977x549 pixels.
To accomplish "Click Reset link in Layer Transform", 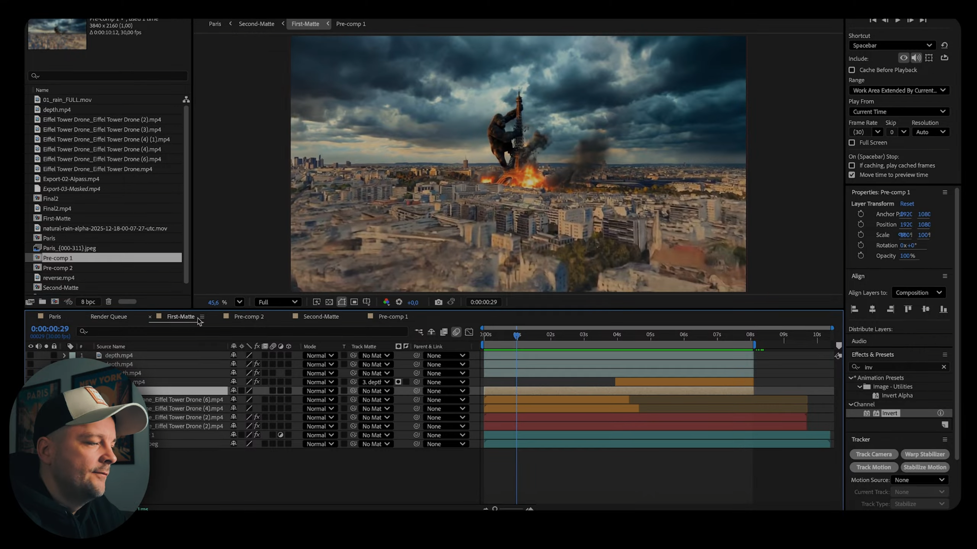I will tap(907, 204).
